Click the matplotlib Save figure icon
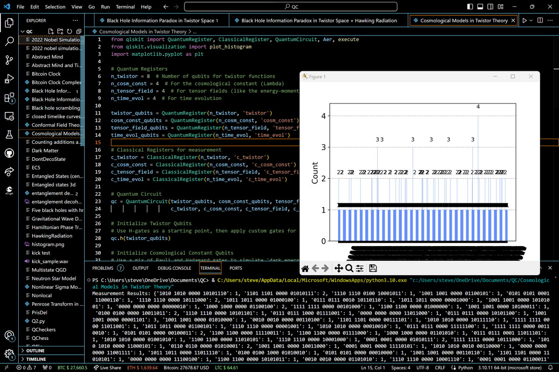Viewport: 559px width, 372px height. pyautogui.click(x=373, y=268)
